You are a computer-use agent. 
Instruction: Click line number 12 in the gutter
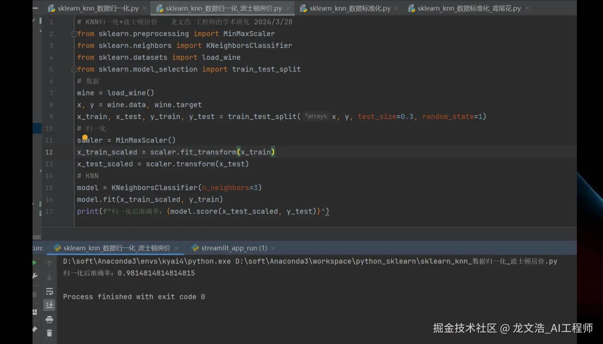click(49, 152)
